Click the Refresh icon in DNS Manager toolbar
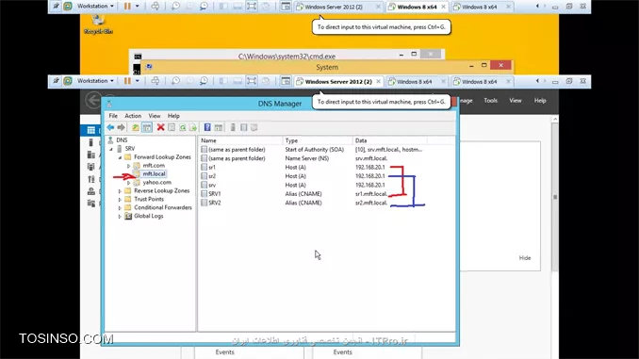639x359 pixels. coord(183,127)
